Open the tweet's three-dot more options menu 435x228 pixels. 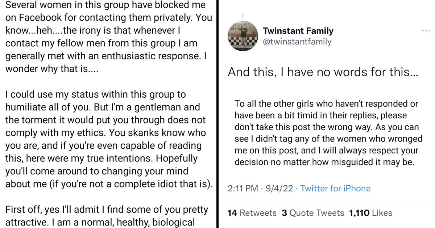coord(426,30)
